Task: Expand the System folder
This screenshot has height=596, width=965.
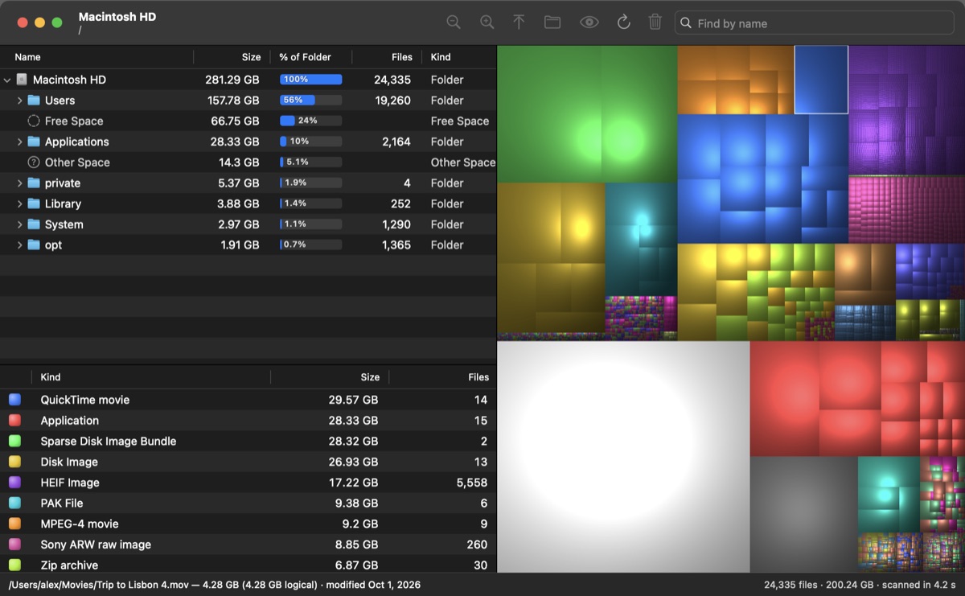Action: click(x=20, y=224)
